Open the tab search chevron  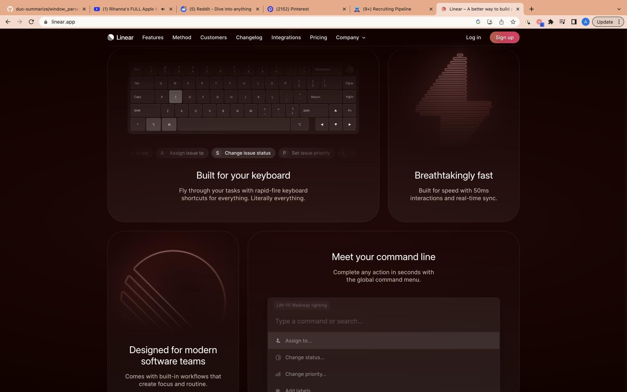[x=619, y=9]
